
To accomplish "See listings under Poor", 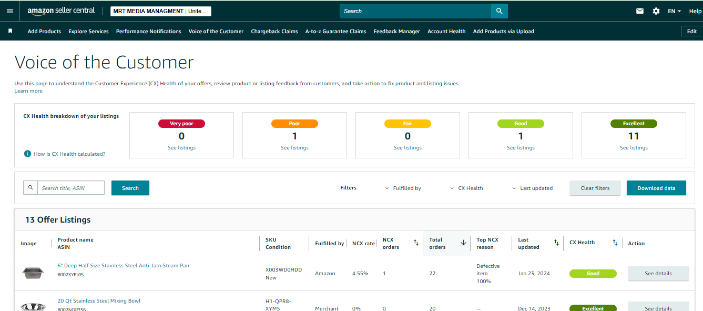I will click(294, 148).
